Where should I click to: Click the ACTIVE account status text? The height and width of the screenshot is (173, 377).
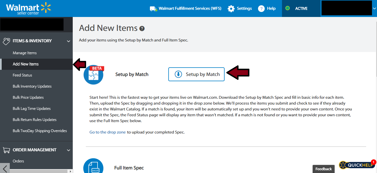pyautogui.click(x=301, y=8)
